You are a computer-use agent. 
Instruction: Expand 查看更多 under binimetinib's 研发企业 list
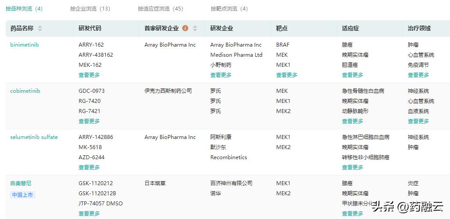click(221, 75)
